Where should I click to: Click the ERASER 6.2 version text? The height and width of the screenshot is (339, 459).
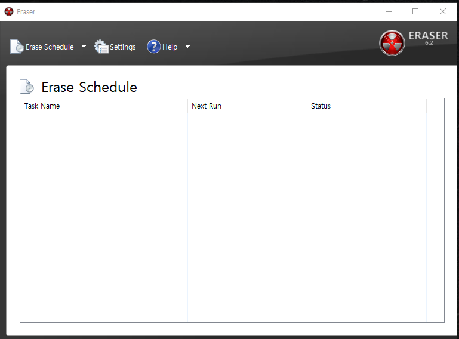[429, 38]
